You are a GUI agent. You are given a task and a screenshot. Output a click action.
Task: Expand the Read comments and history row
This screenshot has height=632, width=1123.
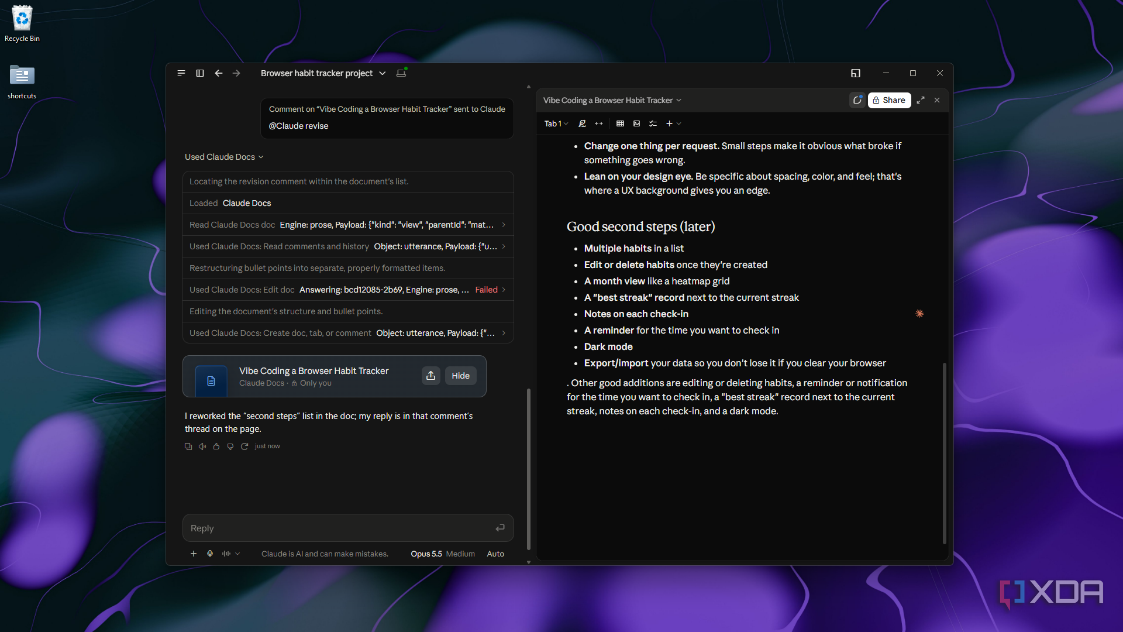click(348, 246)
